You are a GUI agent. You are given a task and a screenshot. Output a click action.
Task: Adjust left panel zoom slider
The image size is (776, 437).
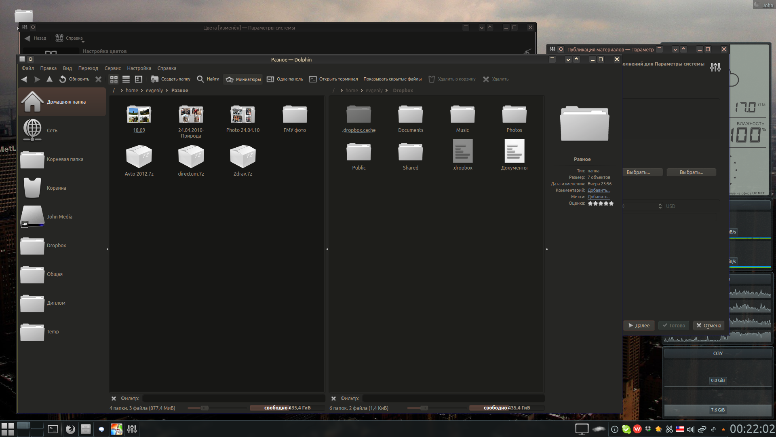pyautogui.click(x=205, y=408)
